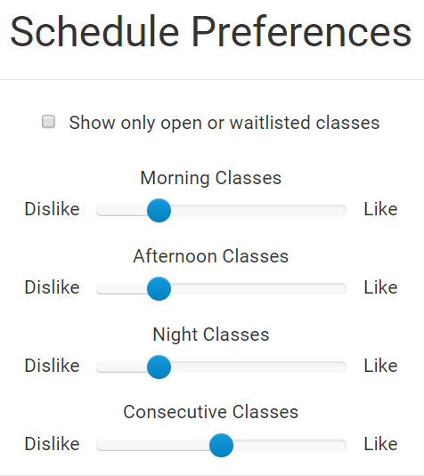This screenshot has width=424, height=476.
Task: Click the Morning Classes slider handle
Action: pyautogui.click(x=159, y=210)
